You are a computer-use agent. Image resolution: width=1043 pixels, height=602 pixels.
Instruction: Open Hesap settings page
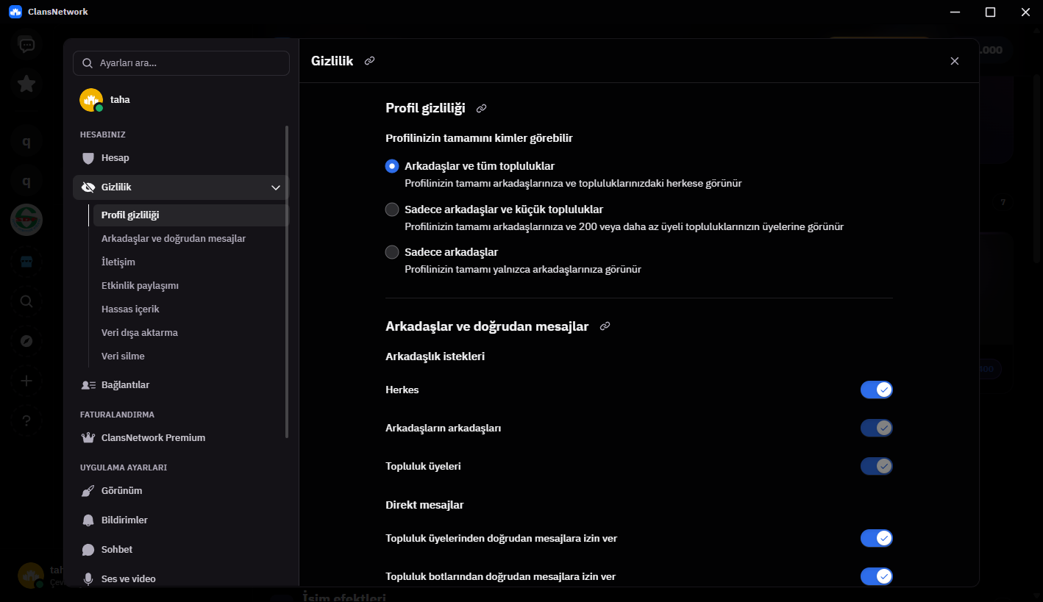click(x=181, y=158)
